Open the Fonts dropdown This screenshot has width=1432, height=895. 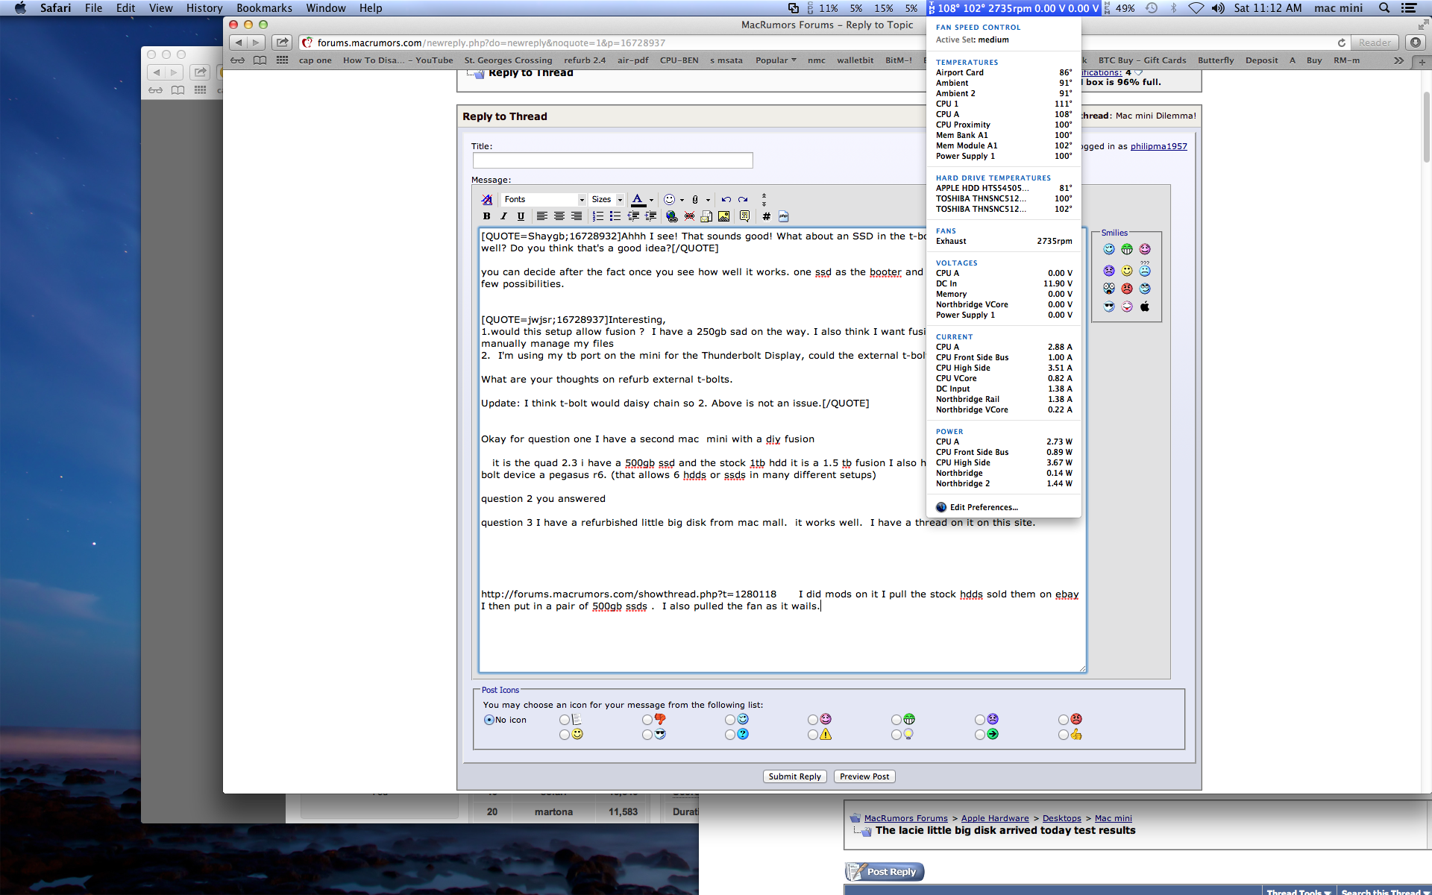tap(544, 199)
